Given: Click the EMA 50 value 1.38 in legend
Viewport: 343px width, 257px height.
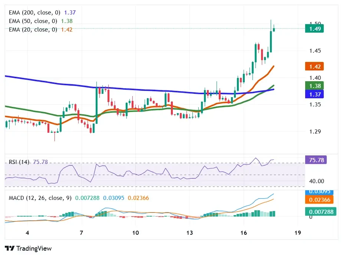Looking at the screenshot, I should click(67, 21).
